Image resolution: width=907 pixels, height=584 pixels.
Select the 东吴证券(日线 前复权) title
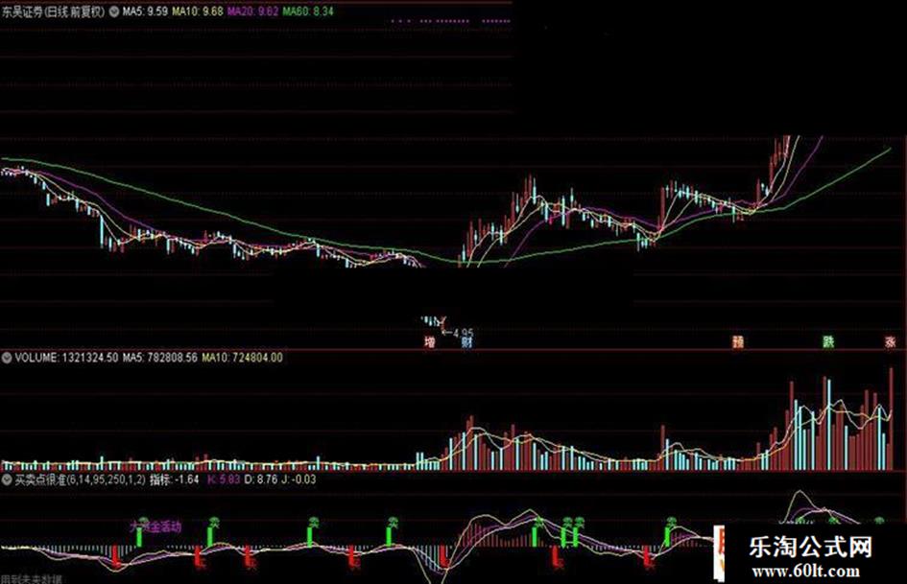53,12
